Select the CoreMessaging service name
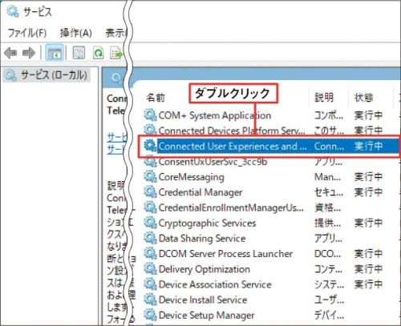The image size is (401, 326). [192, 177]
